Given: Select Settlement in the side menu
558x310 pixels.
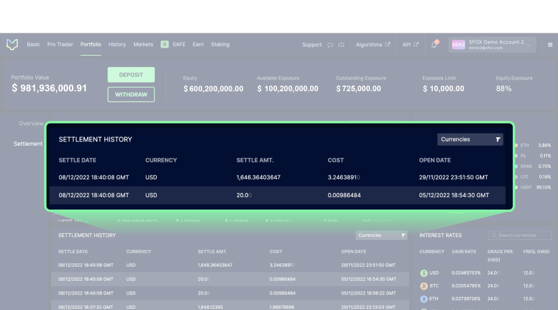Looking at the screenshot, I should (x=28, y=144).
